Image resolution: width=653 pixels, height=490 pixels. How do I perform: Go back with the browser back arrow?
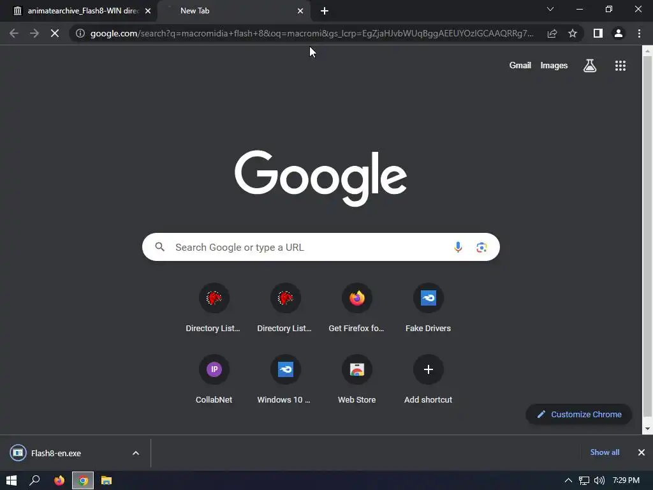coord(14,33)
